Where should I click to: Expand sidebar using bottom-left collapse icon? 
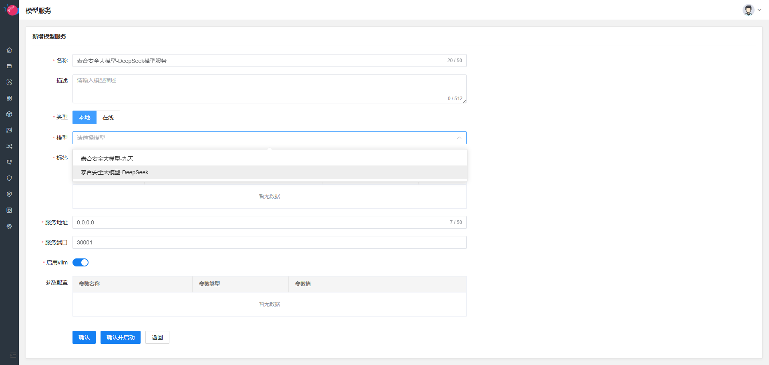point(13,355)
